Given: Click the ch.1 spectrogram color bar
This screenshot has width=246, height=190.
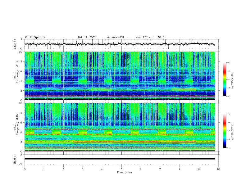Looking at the screenshot, I should (x=225, y=79).
